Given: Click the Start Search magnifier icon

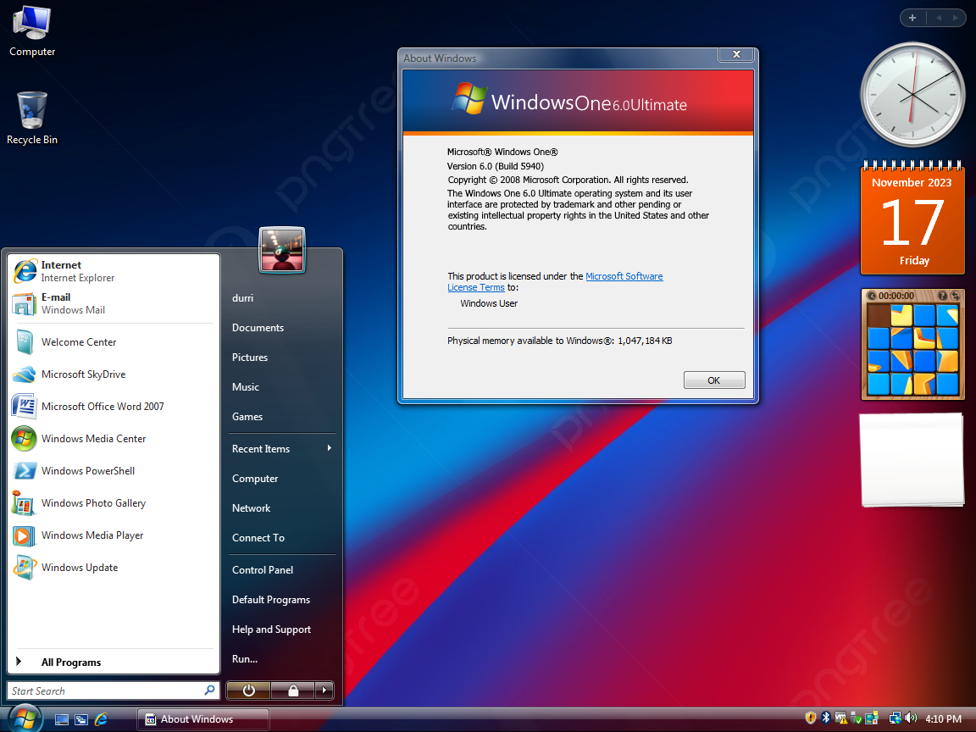Looking at the screenshot, I should tap(209, 690).
